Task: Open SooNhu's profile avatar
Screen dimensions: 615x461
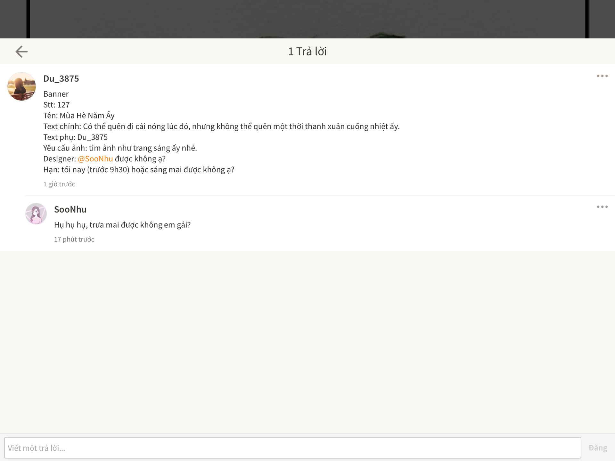Action: 36,214
